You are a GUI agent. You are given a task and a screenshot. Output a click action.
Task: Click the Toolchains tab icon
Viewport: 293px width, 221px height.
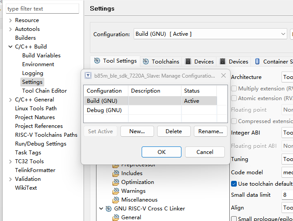pos(146,61)
